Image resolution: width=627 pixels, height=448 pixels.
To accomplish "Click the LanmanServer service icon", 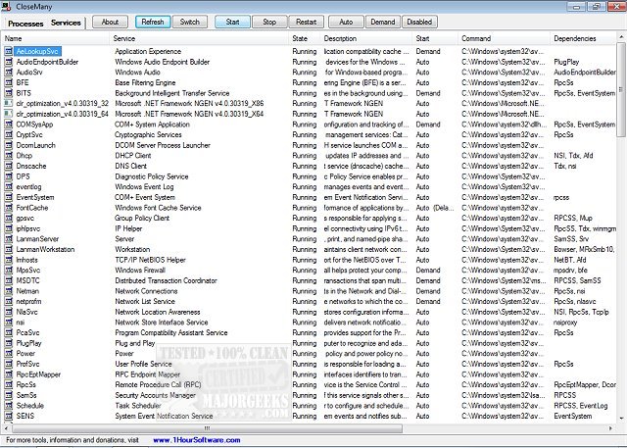I will coord(9,239).
